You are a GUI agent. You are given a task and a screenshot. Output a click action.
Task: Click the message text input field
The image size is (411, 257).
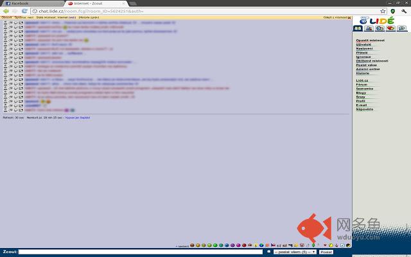141,252
